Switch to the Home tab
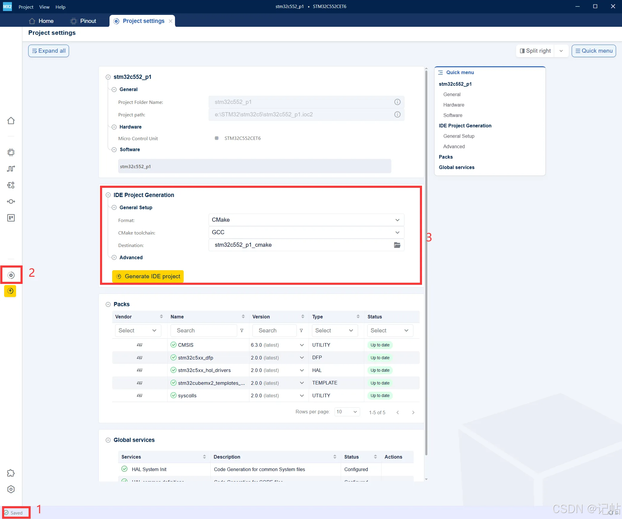Screen dimensions: 622x519 (41, 21)
